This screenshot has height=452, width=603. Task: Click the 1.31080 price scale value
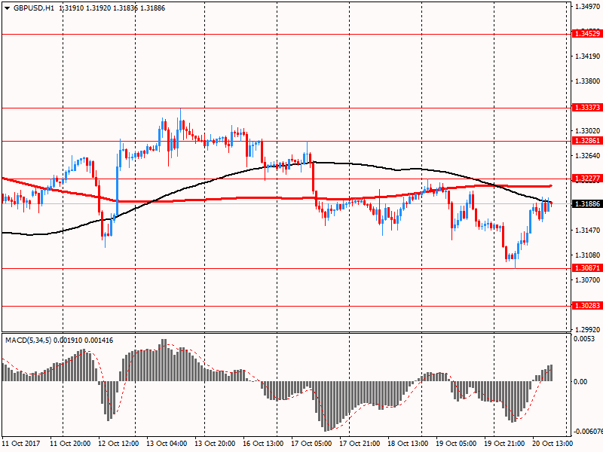click(x=587, y=255)
